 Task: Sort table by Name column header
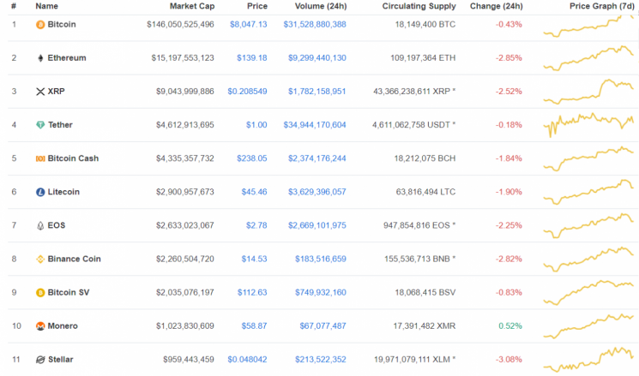click(x=46, y=6)
